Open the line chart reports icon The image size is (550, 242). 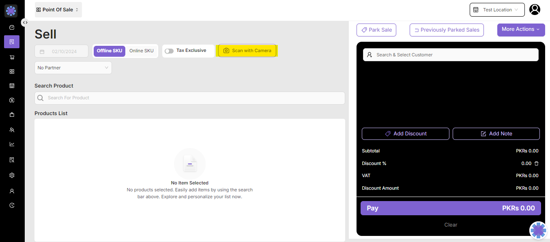tap(12, 144)
